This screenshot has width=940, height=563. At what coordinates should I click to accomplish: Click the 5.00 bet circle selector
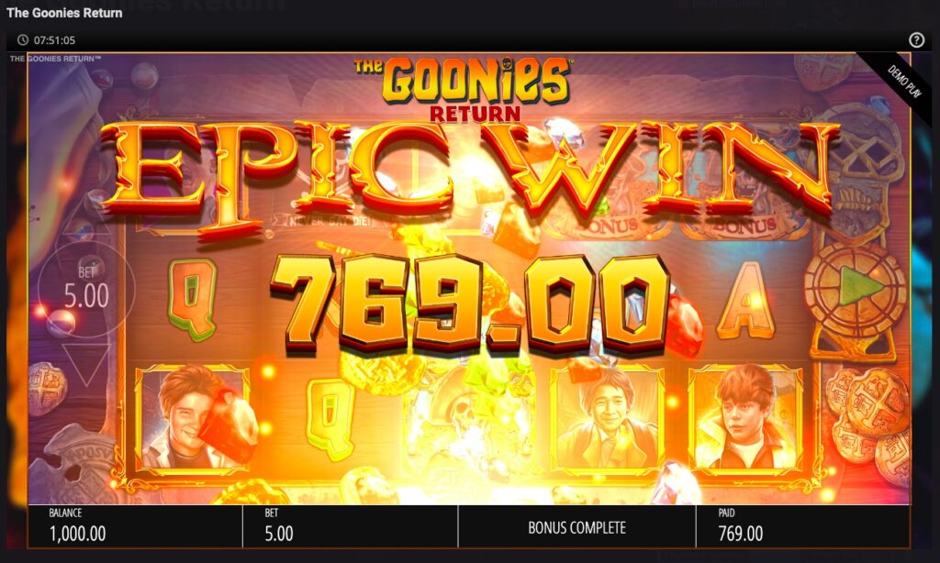(86, 289)
